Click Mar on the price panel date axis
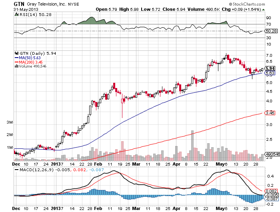 click(136, 164)
